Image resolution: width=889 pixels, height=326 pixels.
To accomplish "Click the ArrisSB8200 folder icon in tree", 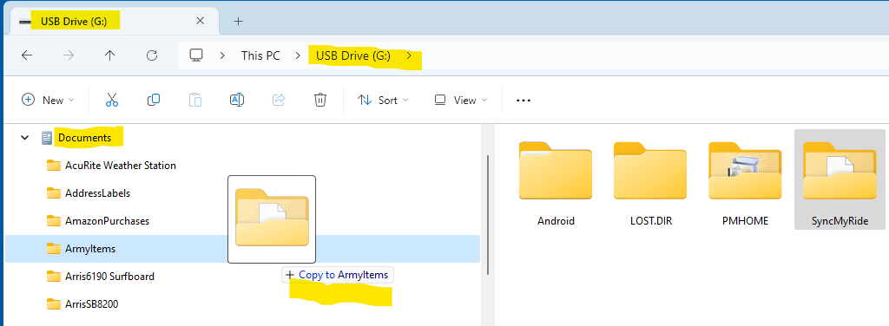I will coord(54,304).
